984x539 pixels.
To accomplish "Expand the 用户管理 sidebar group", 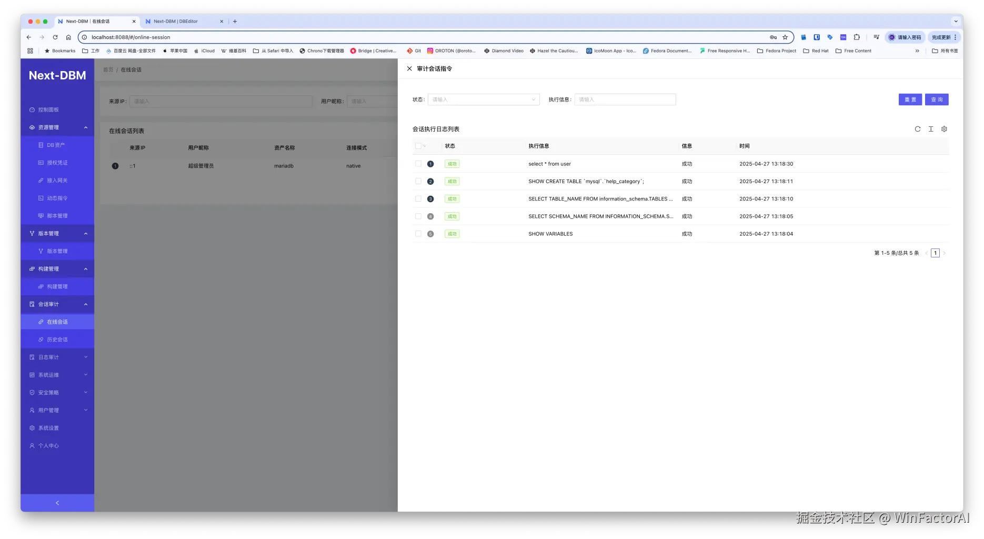I will (x=57, y=410).
